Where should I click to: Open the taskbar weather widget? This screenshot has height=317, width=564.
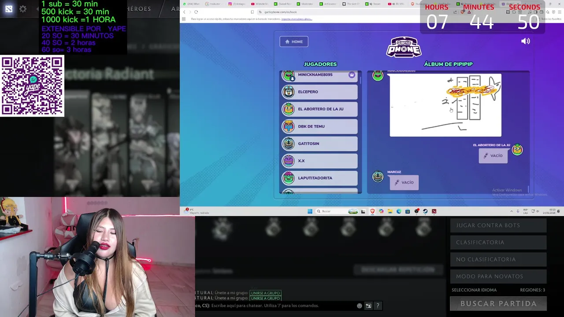click(x=197, y=211)
